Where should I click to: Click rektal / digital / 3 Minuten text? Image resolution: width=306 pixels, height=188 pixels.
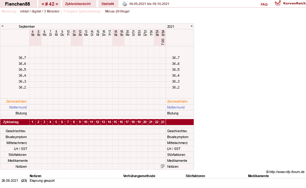point(40,11)
